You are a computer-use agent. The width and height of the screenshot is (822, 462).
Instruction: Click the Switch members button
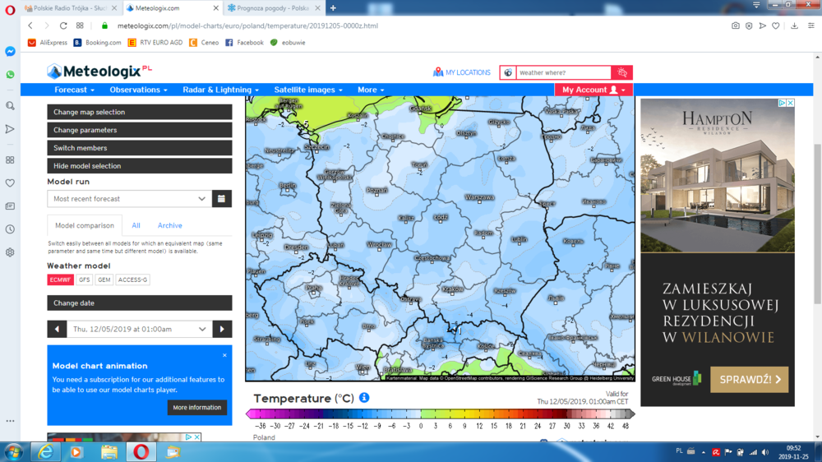pos(140,148)
